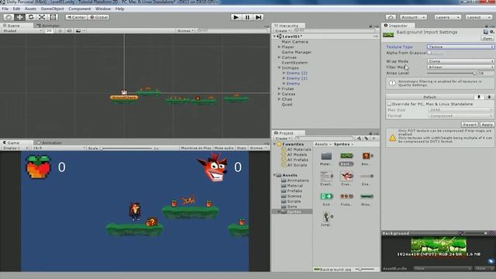Select the Enemy sprite sheet asset

click(x=367, y=176)
